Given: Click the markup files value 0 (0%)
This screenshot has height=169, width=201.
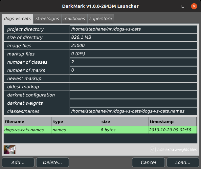Looking at the screenshot, I should pos(133,54).
